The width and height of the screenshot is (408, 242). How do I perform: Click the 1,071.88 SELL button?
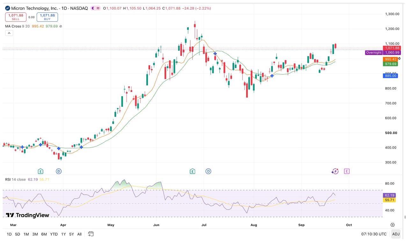[16, 17]
